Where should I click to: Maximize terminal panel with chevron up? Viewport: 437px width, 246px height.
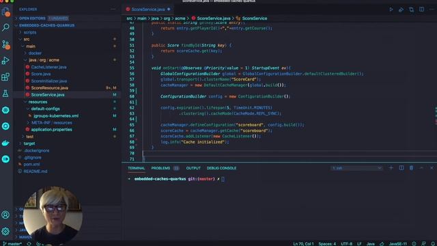421,168
